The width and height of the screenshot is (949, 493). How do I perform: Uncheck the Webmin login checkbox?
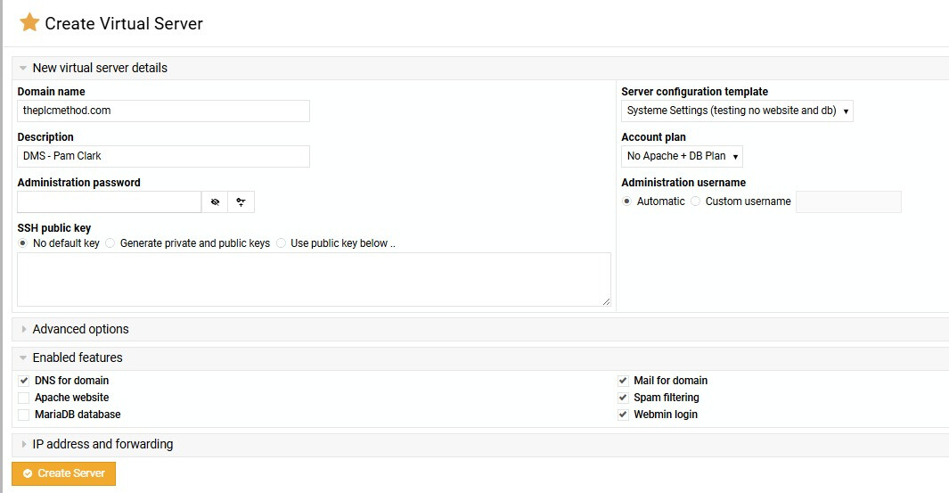624,415
